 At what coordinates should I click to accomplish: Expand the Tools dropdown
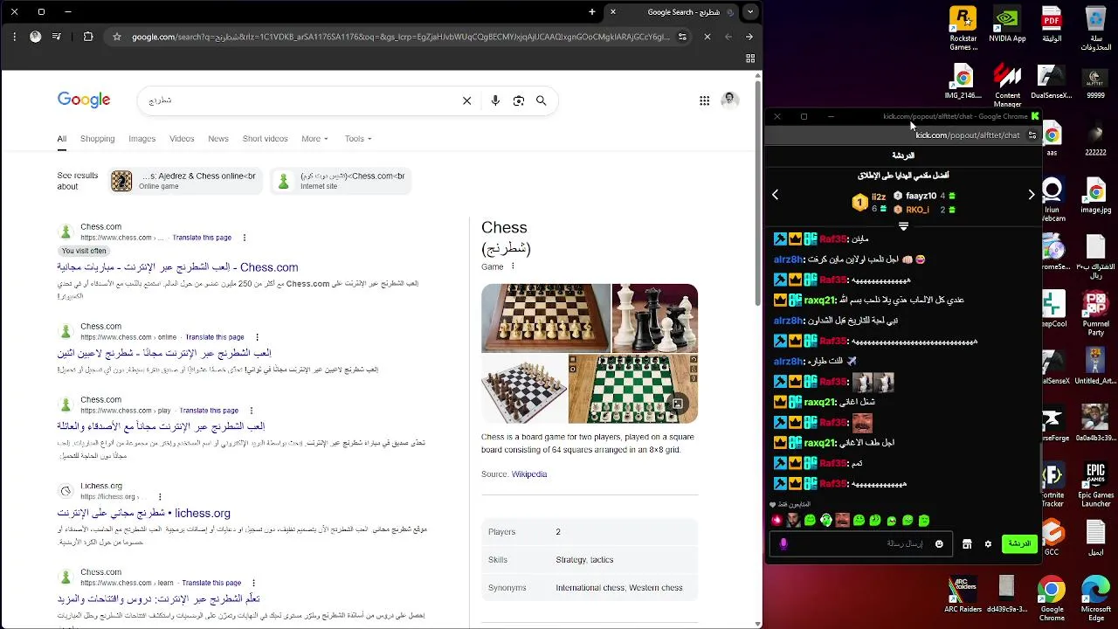tap(358, 139)
